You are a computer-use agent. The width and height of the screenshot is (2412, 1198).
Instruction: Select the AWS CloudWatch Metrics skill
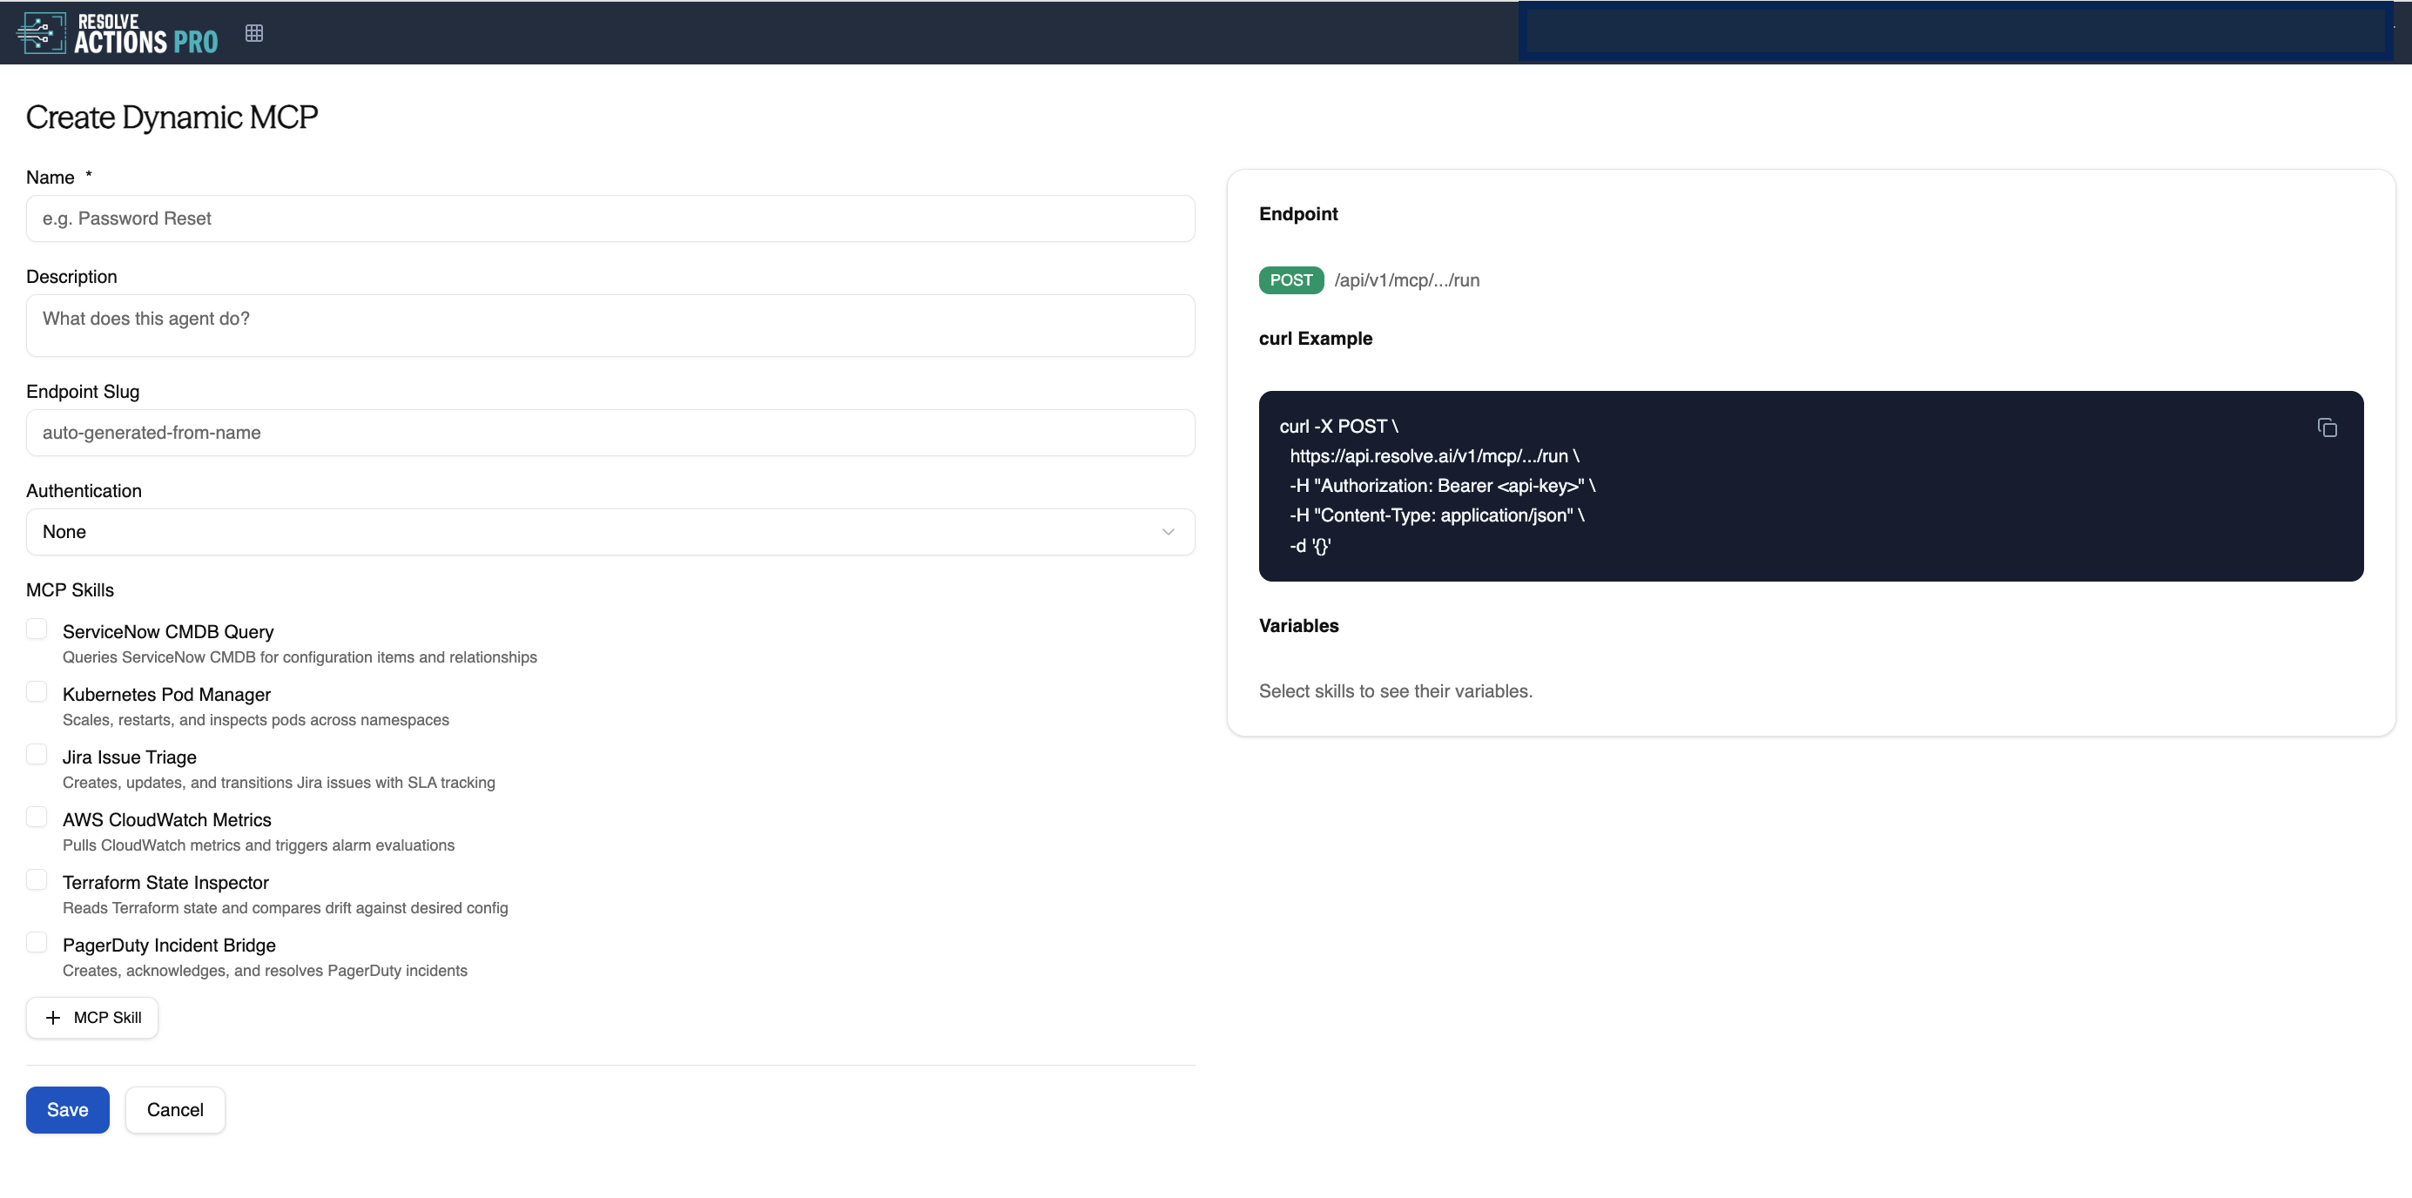coord(37,817)
